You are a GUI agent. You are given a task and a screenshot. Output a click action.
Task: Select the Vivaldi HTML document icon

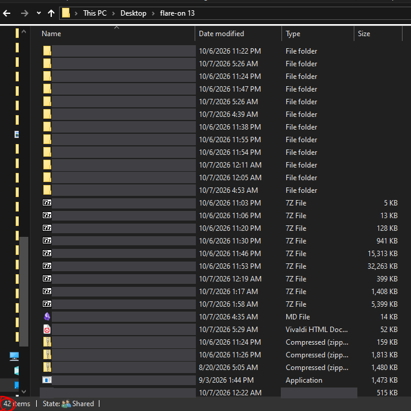coord(47,329)
